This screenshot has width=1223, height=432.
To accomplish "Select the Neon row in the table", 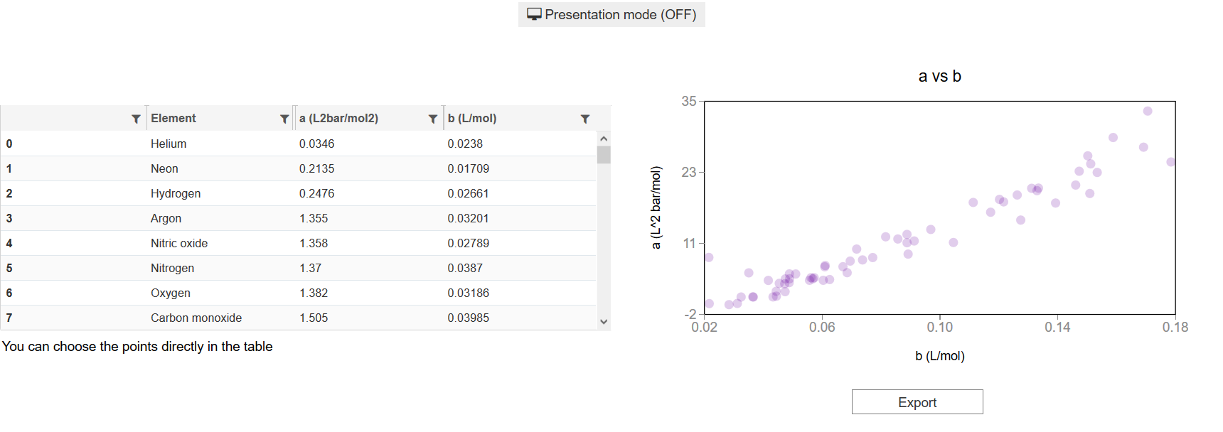I will pos(298,168).
